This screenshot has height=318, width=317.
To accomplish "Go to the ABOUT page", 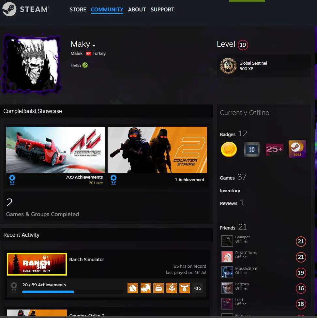I will (137, 9).
